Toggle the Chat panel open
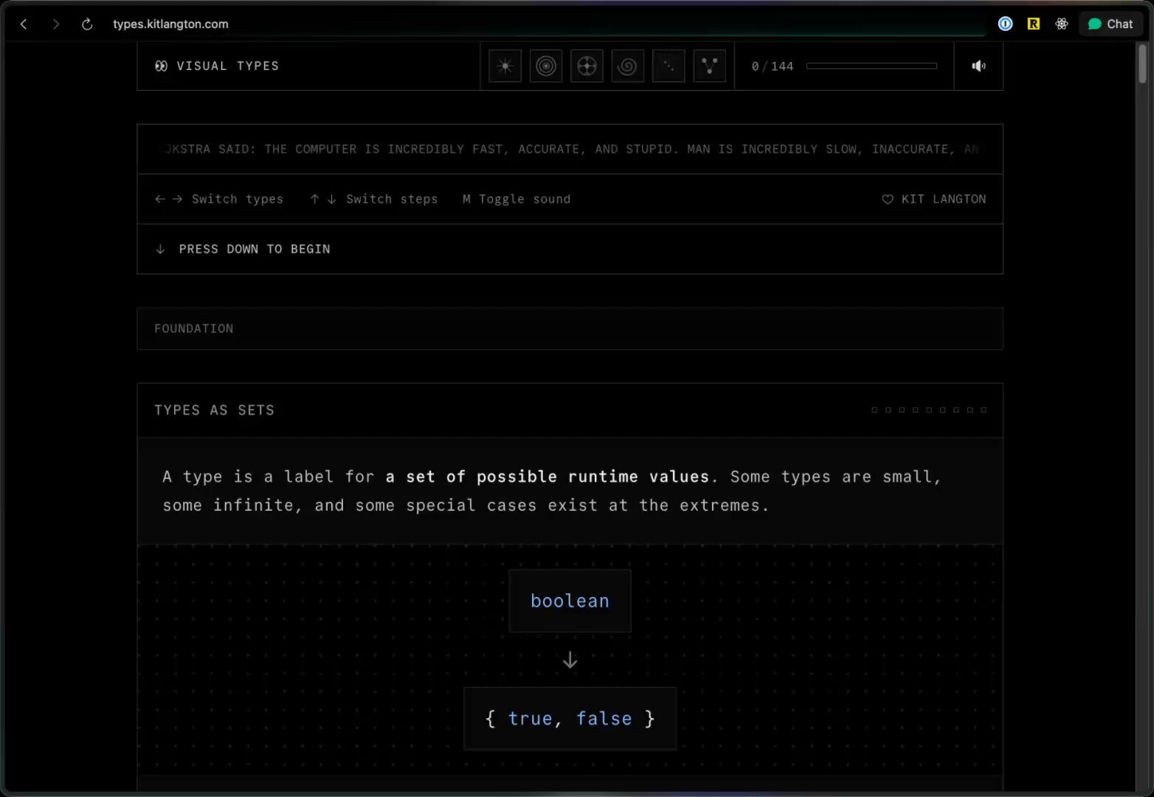The image size is (1154, 797). click(x=1111, y=24)
